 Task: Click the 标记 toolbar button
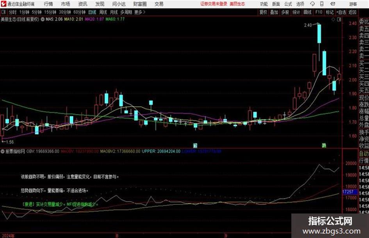330,12
